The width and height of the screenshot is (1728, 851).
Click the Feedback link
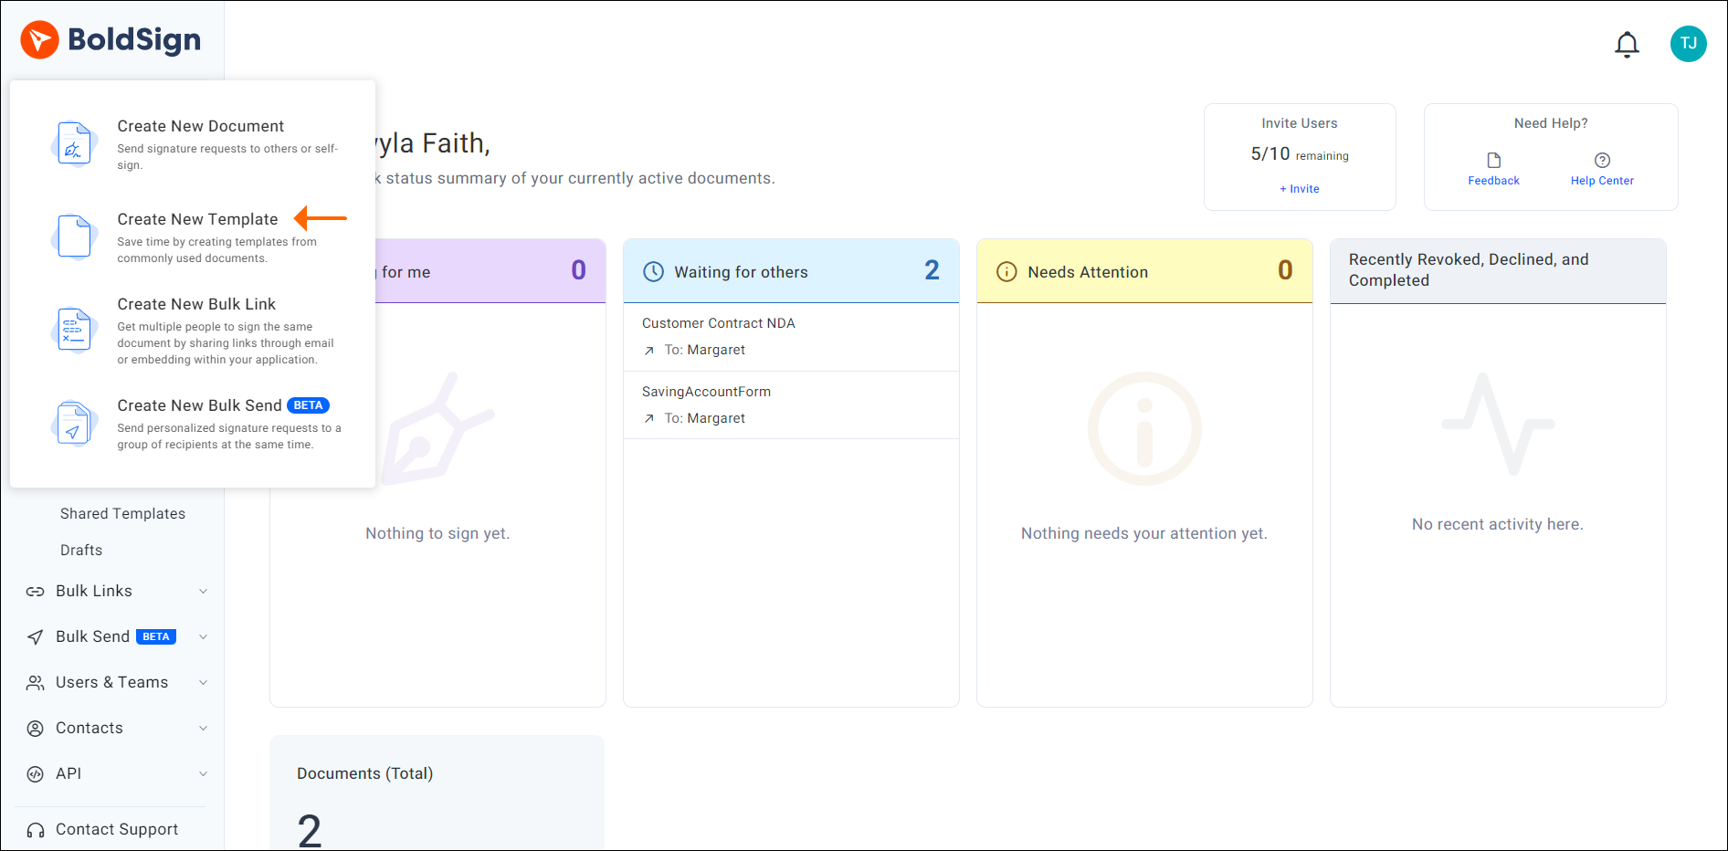[1494, 181]
